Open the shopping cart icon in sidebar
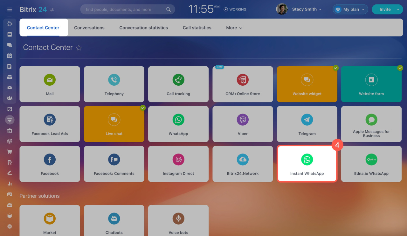407x236 pixels. click(x=10, y=152)
